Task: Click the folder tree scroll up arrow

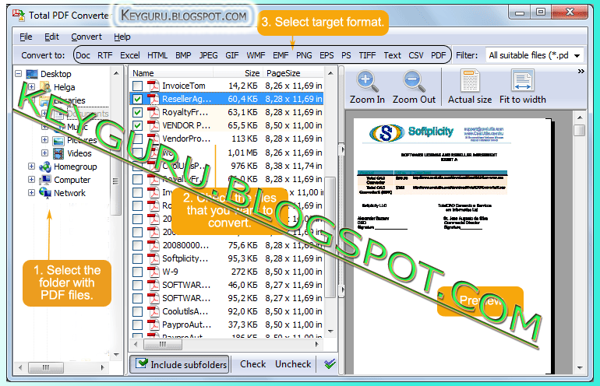Action: coord(116,73)
